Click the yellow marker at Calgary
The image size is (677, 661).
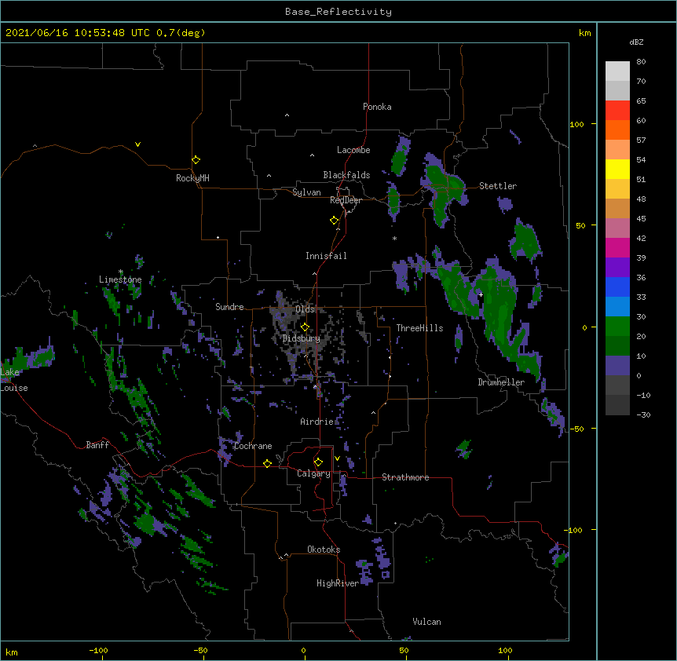pyautogui.click(x=318, y=462)
